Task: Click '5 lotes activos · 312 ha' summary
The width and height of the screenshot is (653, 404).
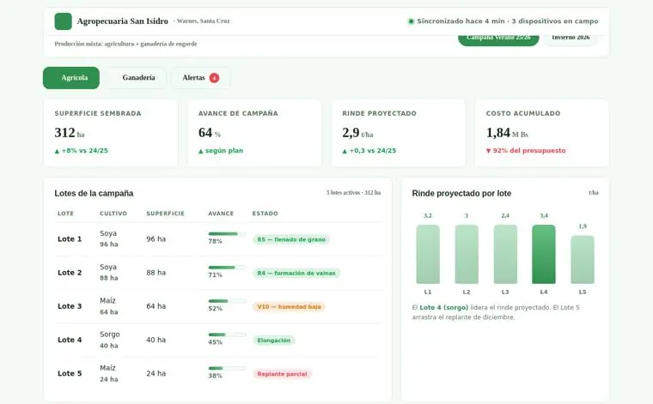Action: pos(354,193)
